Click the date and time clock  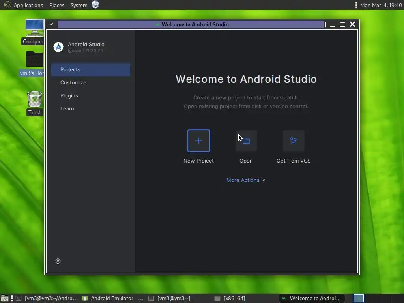381,5
